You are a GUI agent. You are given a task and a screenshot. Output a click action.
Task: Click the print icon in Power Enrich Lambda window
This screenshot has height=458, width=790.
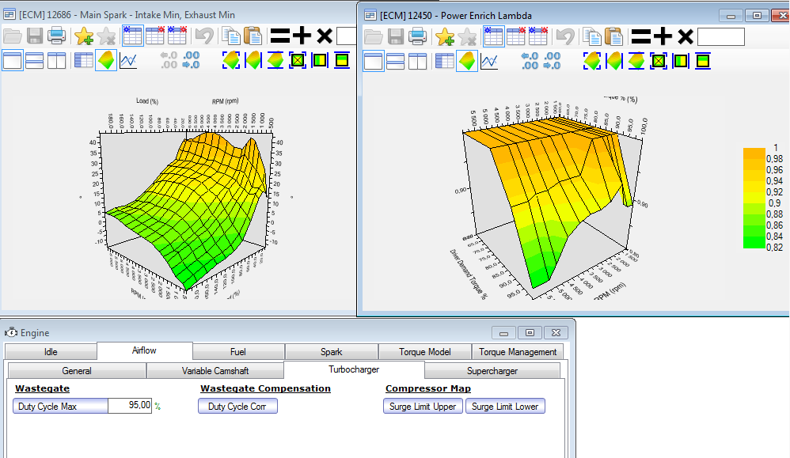coord(418,36)
